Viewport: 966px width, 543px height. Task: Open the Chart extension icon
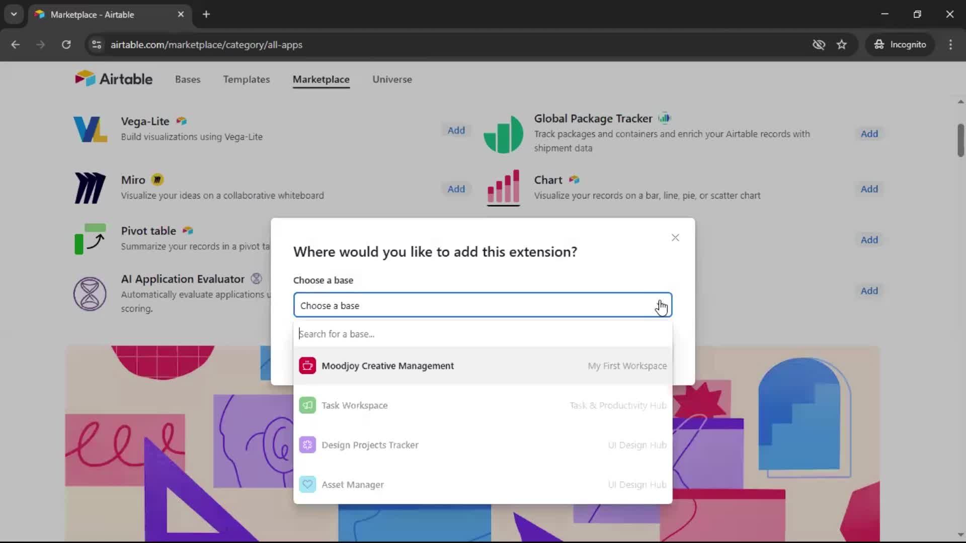(503, 188)
